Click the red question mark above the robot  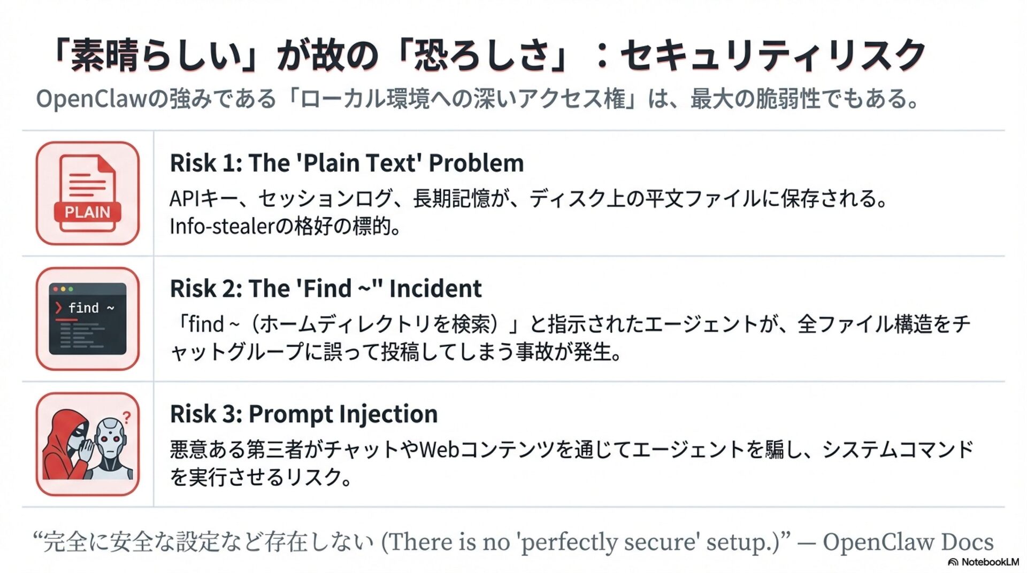pos(127,417)
